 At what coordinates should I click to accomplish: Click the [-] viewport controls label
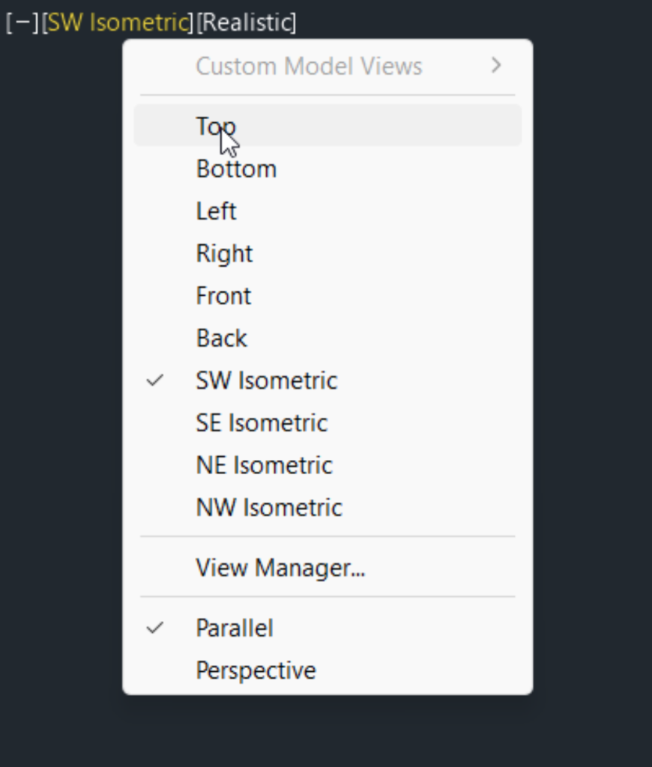click(x=22, y=22)
